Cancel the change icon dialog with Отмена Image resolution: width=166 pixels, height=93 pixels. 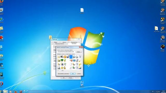pos(79,74)
